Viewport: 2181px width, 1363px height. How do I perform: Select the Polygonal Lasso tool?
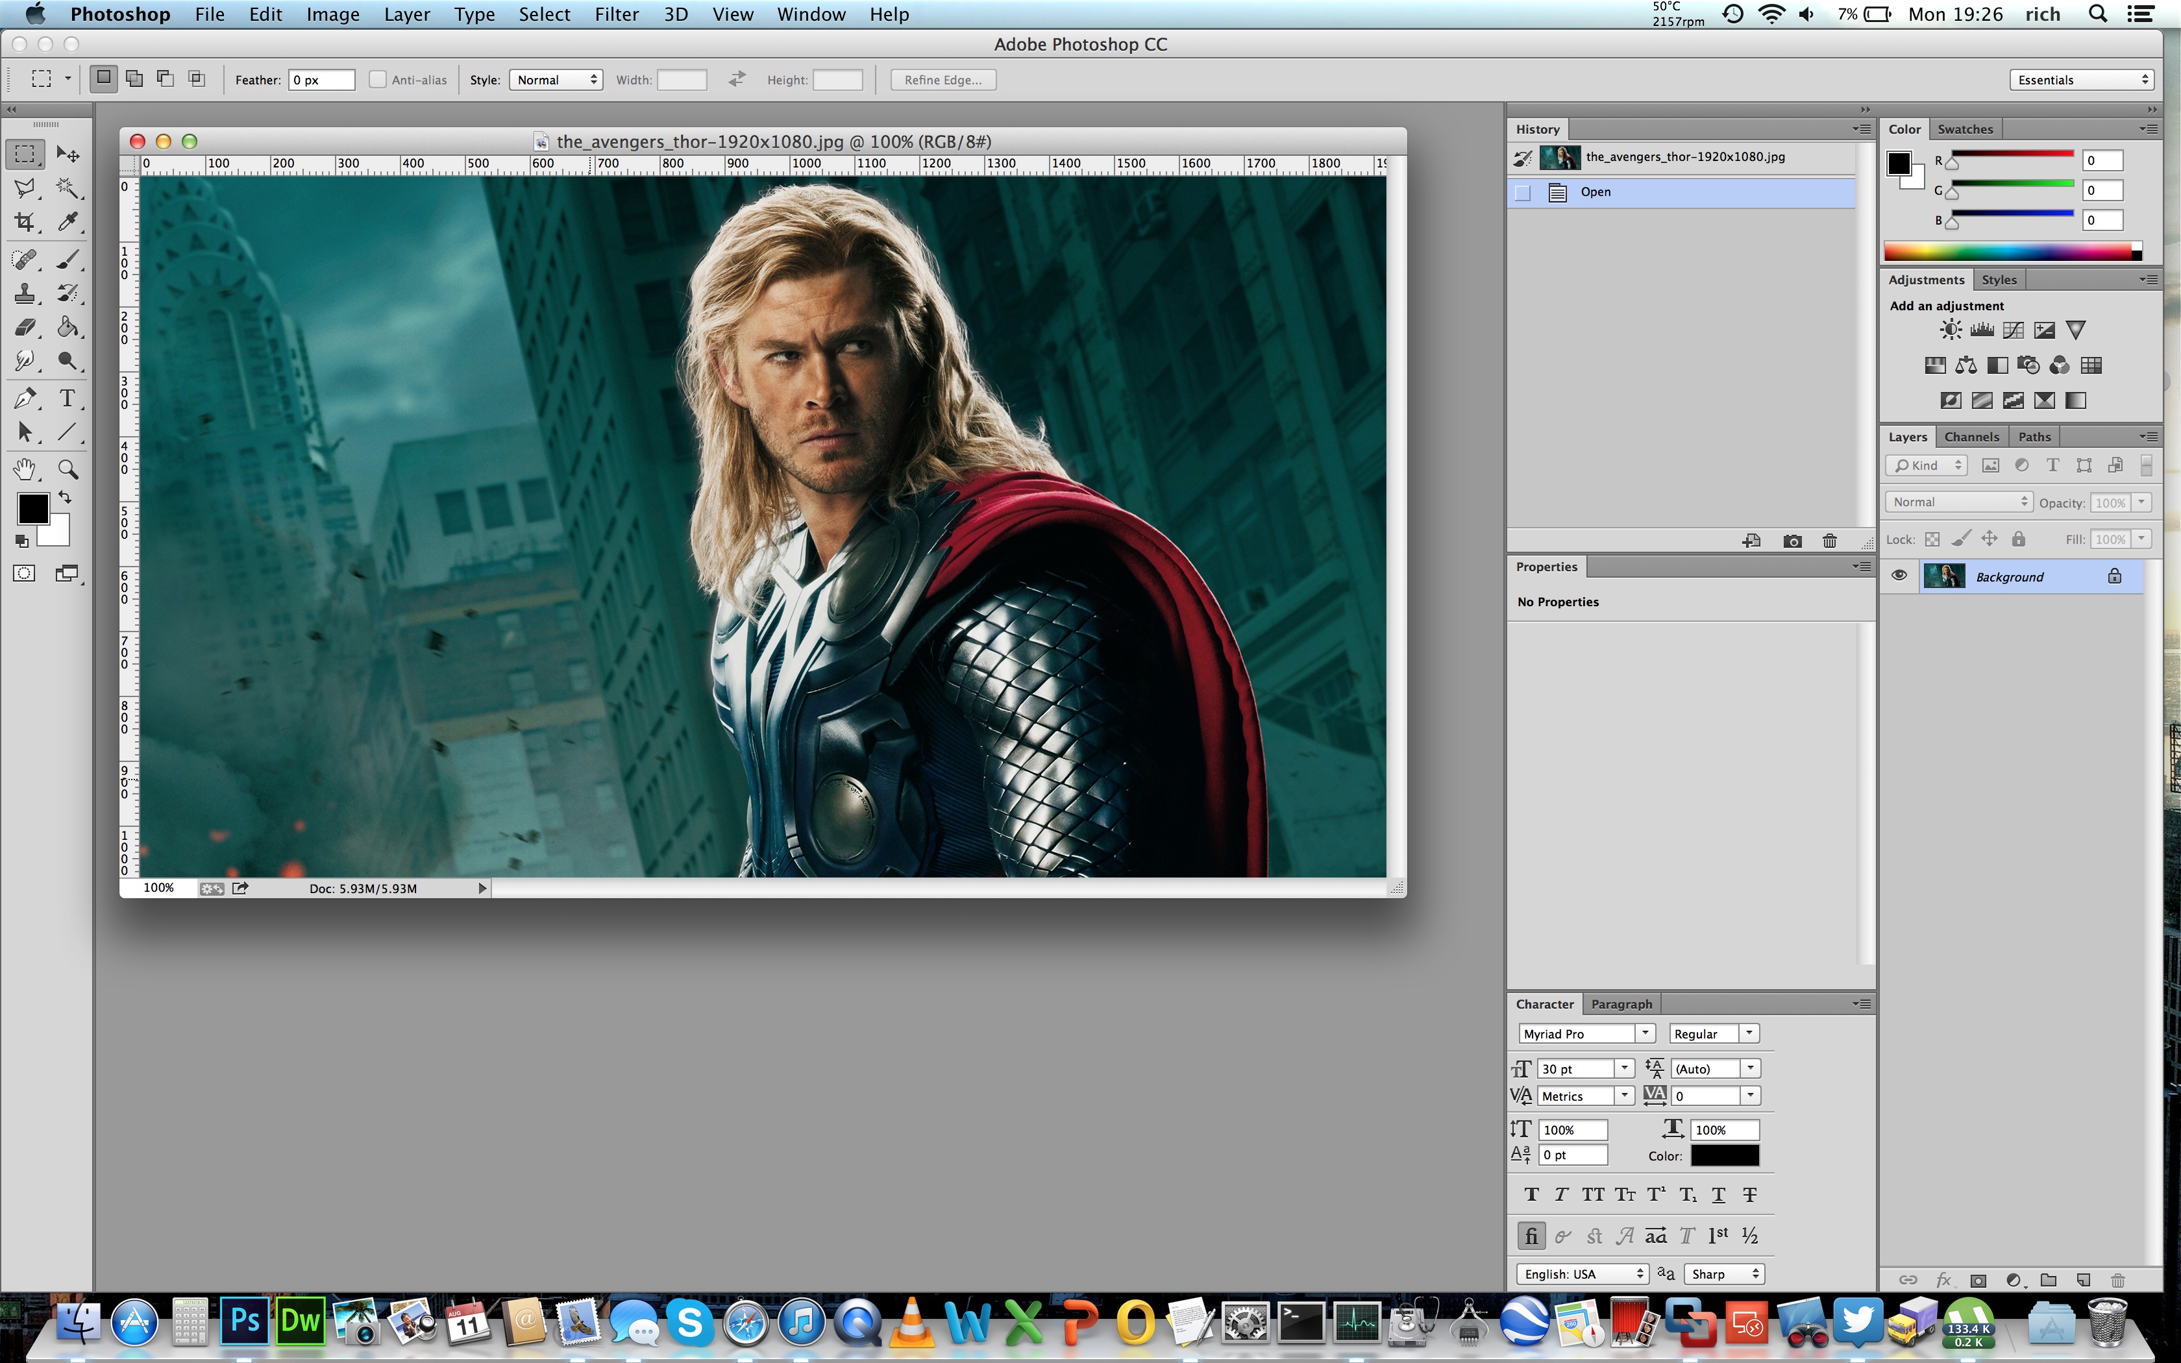[24, 188]
